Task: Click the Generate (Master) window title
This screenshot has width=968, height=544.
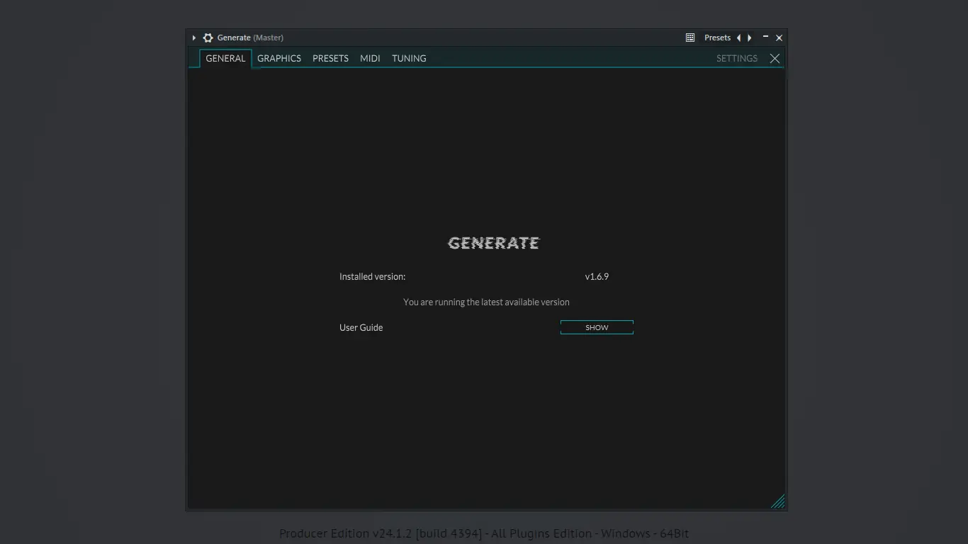Action: point(250,38)
